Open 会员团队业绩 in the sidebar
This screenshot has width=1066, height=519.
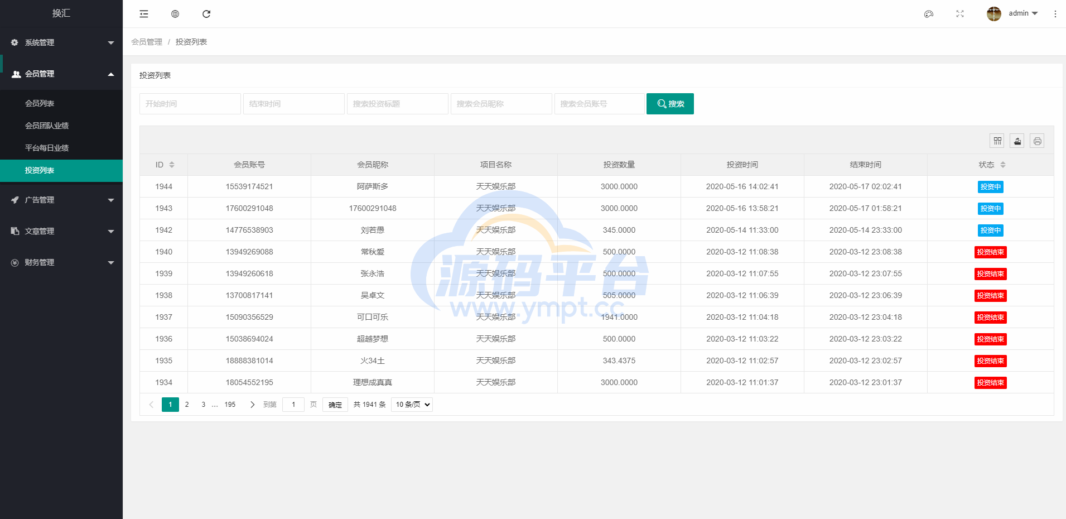(61, 126)
